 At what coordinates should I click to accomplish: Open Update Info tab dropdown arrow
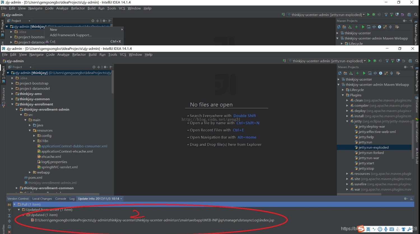[x=121, y=199]
